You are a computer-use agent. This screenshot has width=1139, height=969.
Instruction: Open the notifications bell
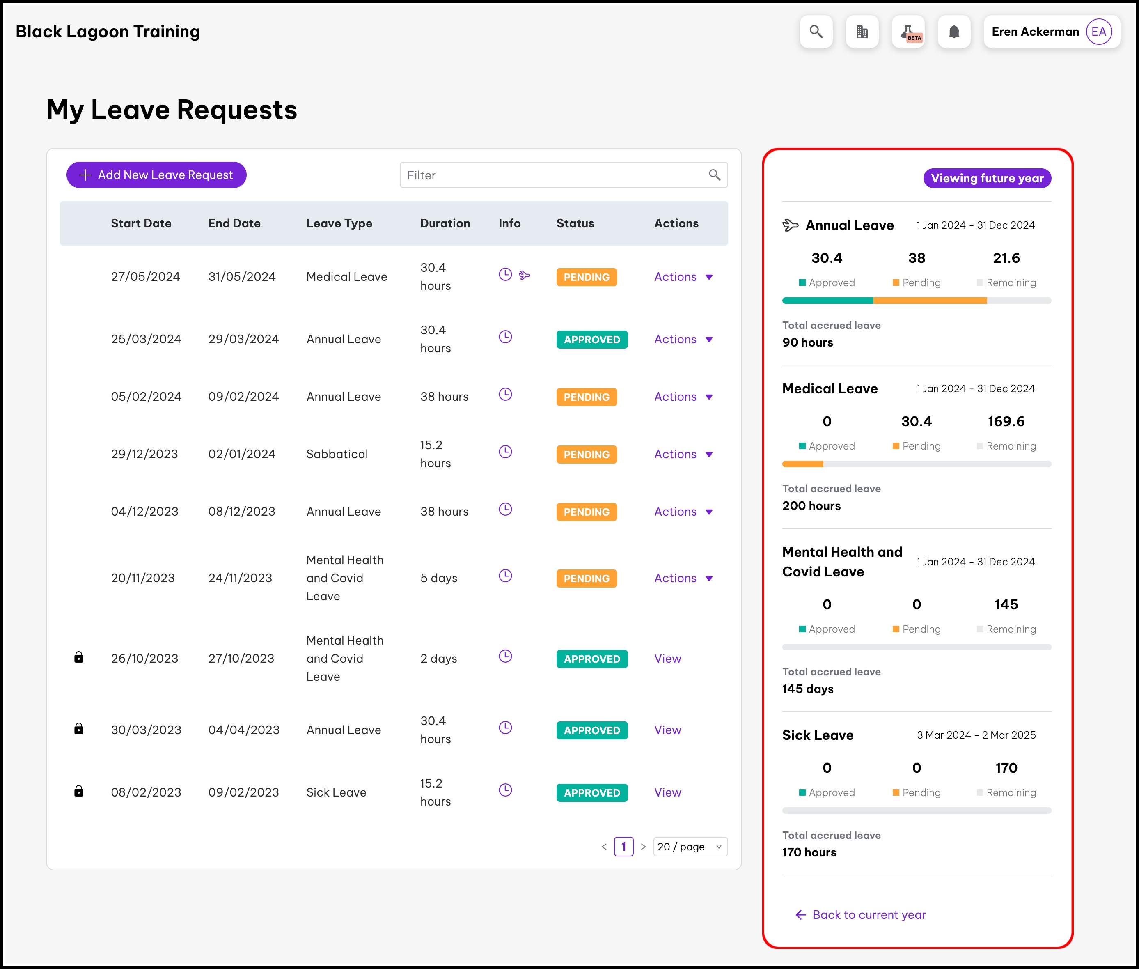click(954, 32)
